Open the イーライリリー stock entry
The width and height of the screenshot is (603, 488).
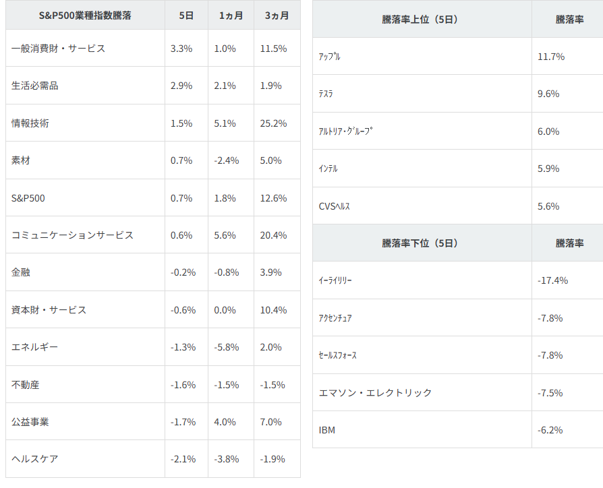[335, 280]
